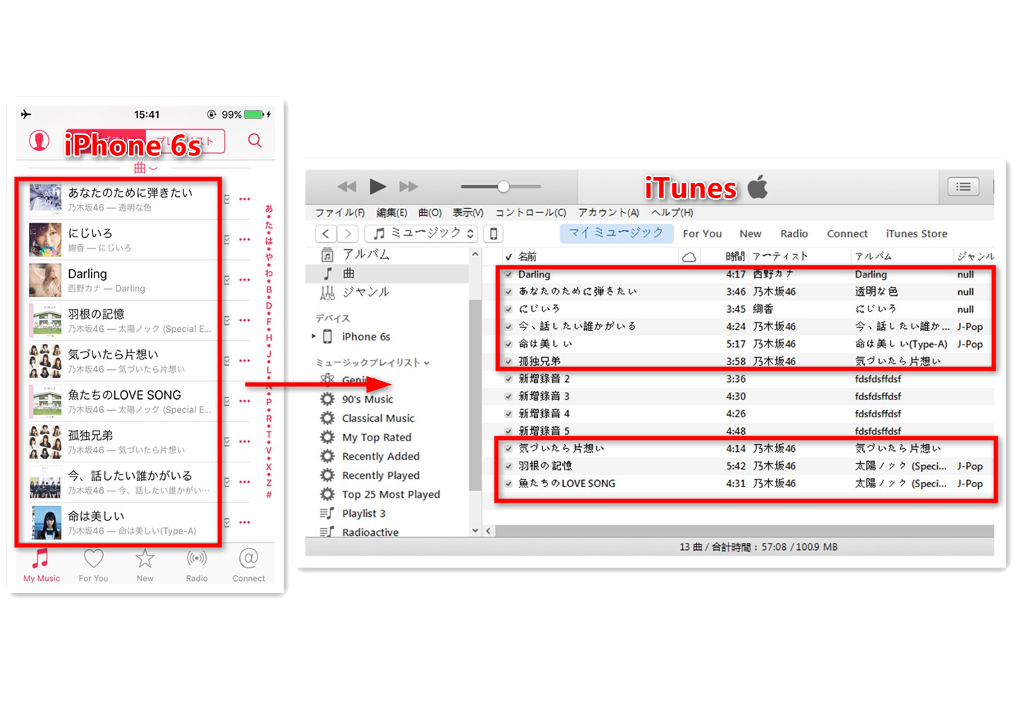Click the fast-forward button in iTunes

pos(409,186)
